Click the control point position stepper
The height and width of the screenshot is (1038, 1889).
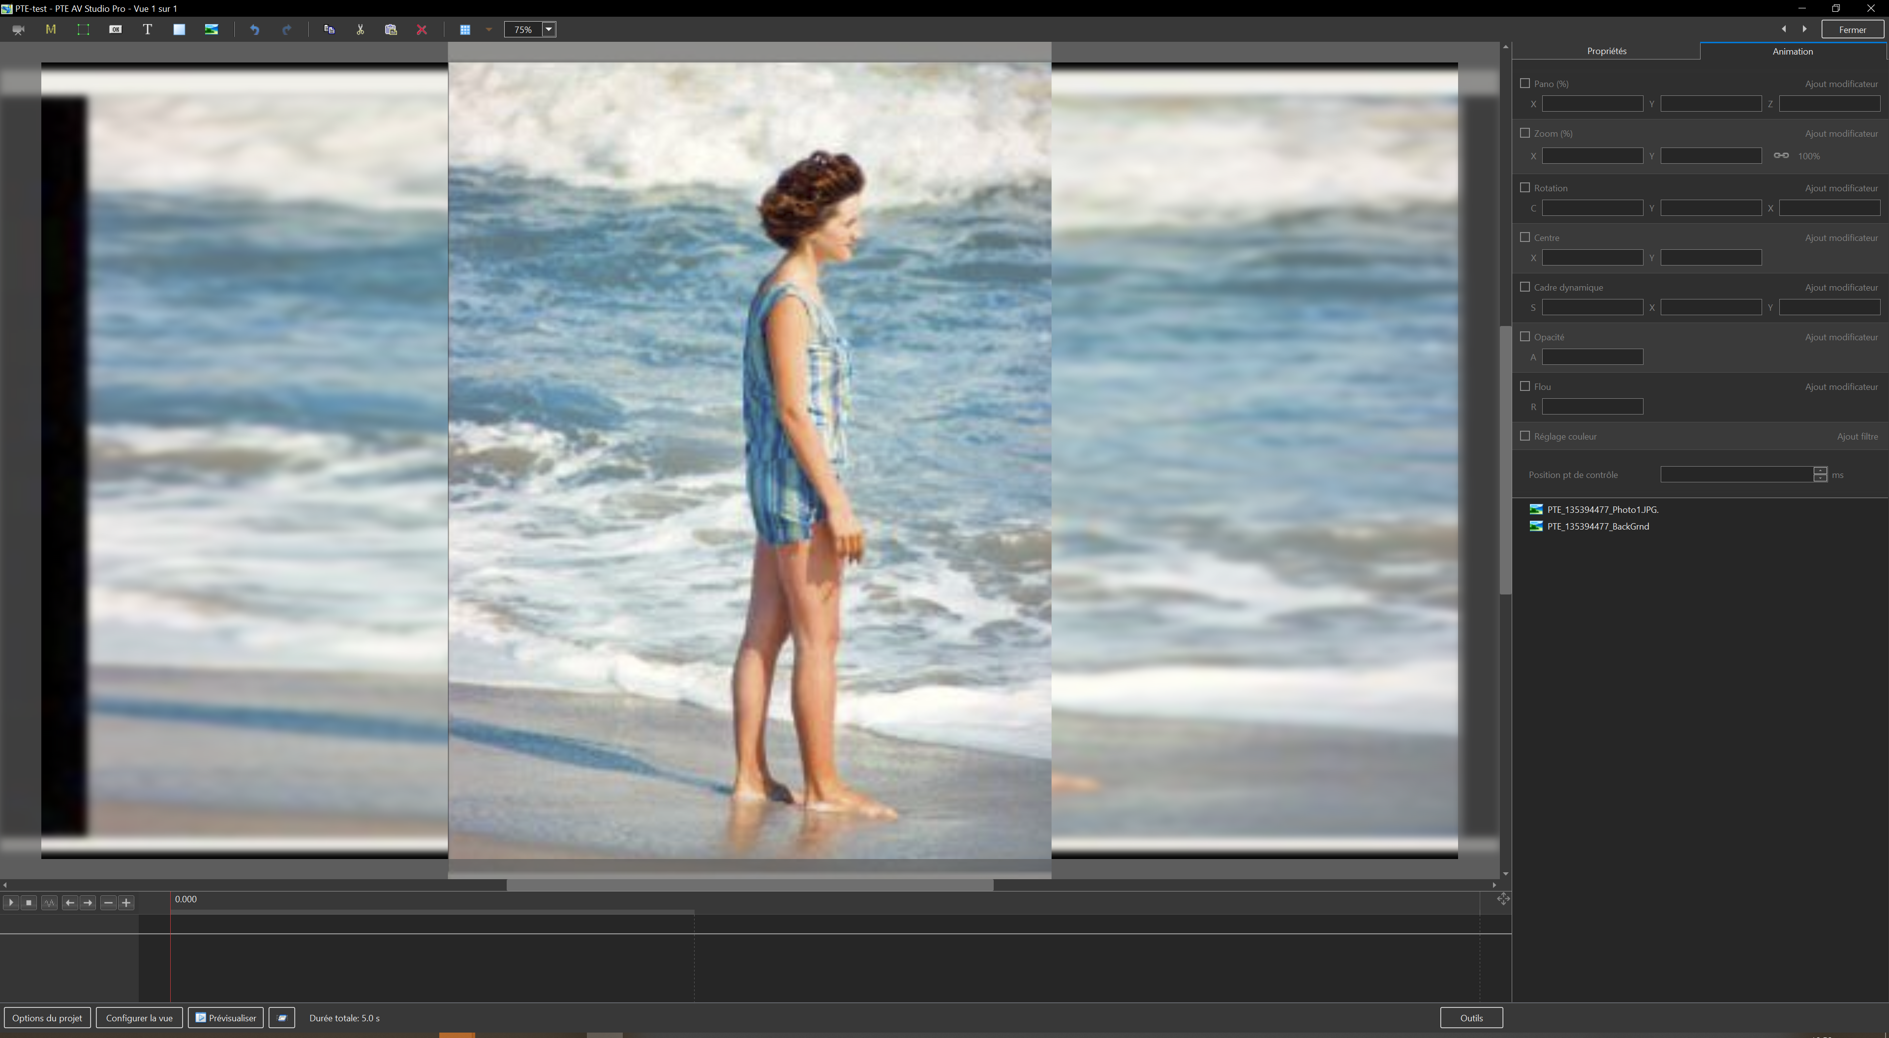click(x=1820, y=475)
